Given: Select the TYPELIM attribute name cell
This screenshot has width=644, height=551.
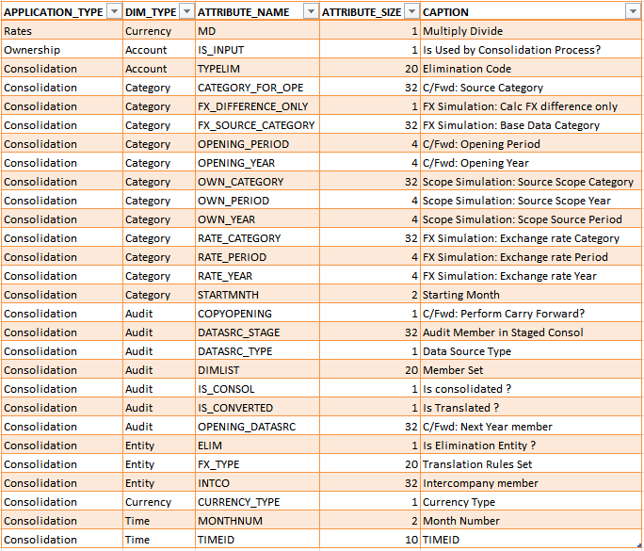Looking at the screenshot, I should tap(256, 69).
